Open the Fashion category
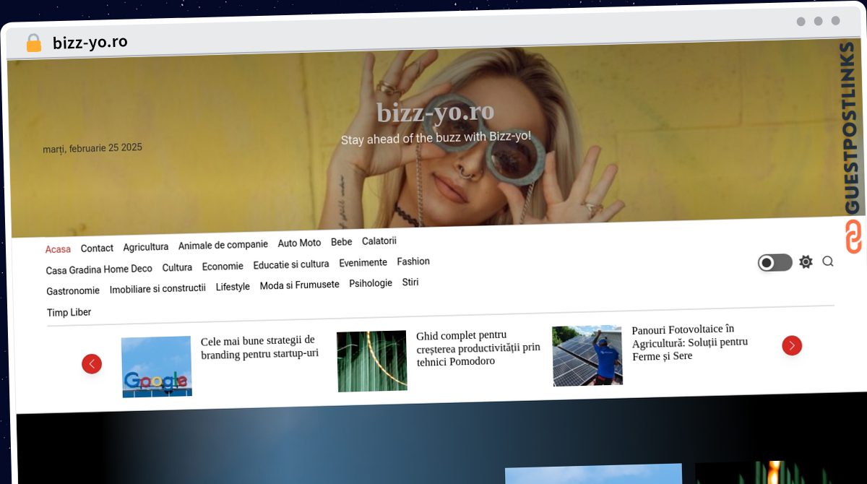Viewport: 867px width, 484px height. [413, 262]
